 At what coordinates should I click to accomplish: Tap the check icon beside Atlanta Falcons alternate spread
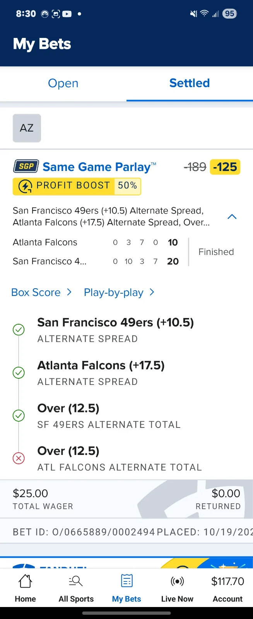(19, 373)
